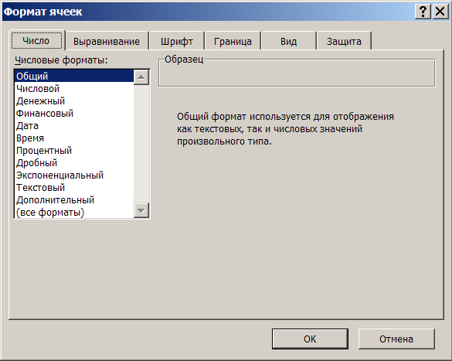Pick the Дата format entry
Image resolution: width=452 pixels, height=361 pixels.
74,126
